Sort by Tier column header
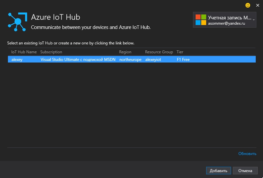This screenshot has width=263, height=178. (180, 52)
